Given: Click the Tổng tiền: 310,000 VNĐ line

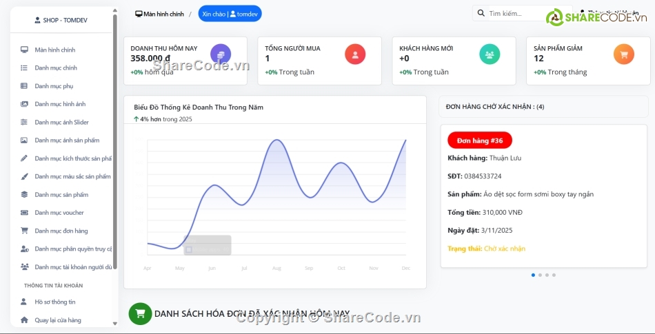Looking at the screenshot, I should click(x=485, y=212).
